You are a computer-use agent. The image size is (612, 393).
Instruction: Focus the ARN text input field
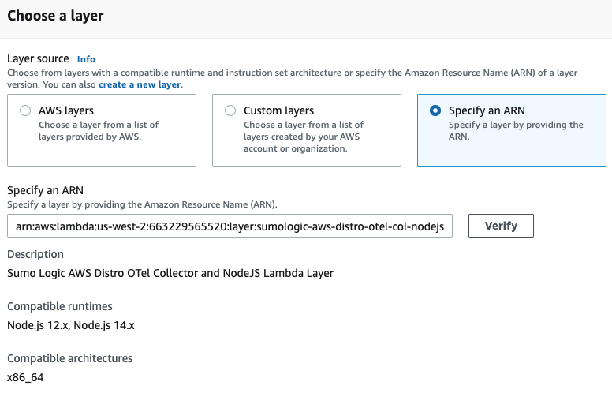pos(229,226)
